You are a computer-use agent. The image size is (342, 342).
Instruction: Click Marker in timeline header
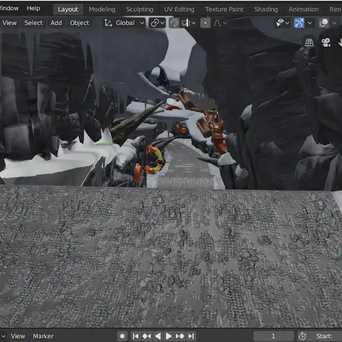pyautogui.click(x=43, y=336)
